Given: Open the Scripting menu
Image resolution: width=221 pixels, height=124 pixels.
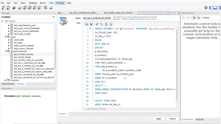Looking at the screenshot, I should pos(60,3).
